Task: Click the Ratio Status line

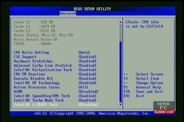Action: point(43,35)
